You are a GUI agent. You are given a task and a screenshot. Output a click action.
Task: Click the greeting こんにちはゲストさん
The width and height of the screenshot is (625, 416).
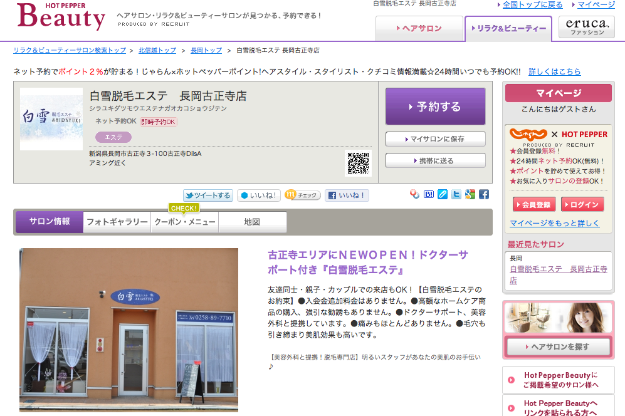[559, 109]
